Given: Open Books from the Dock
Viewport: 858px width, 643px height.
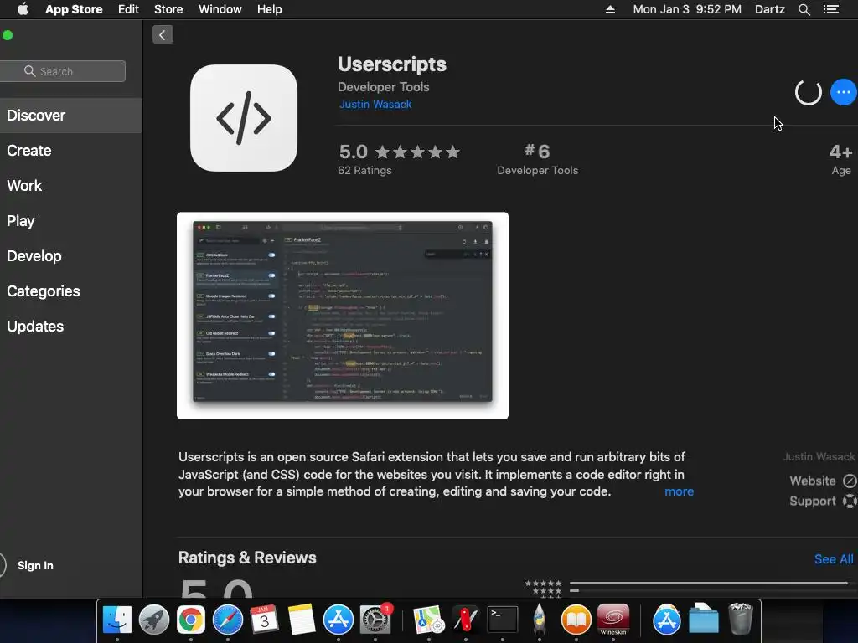Looking at the screenshot, I should [576, 620].
